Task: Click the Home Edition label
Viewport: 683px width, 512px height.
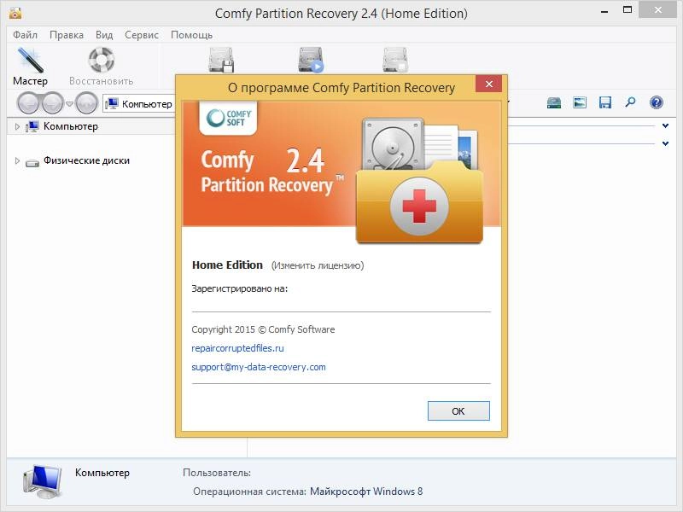Action: (x=227, y=265)
